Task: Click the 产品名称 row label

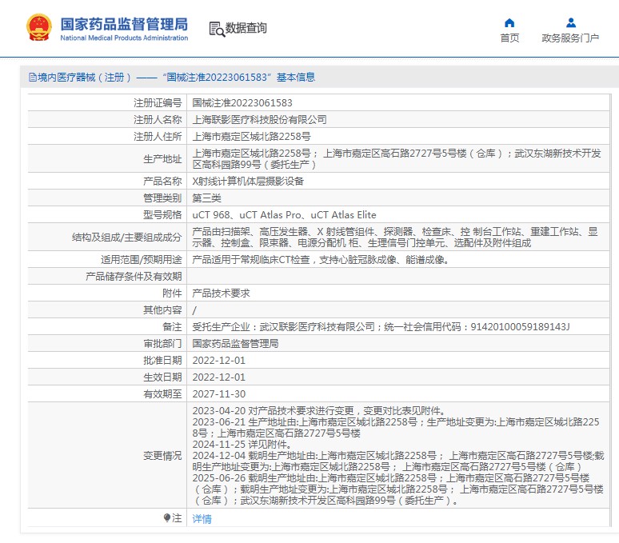Action: point(162,181)
